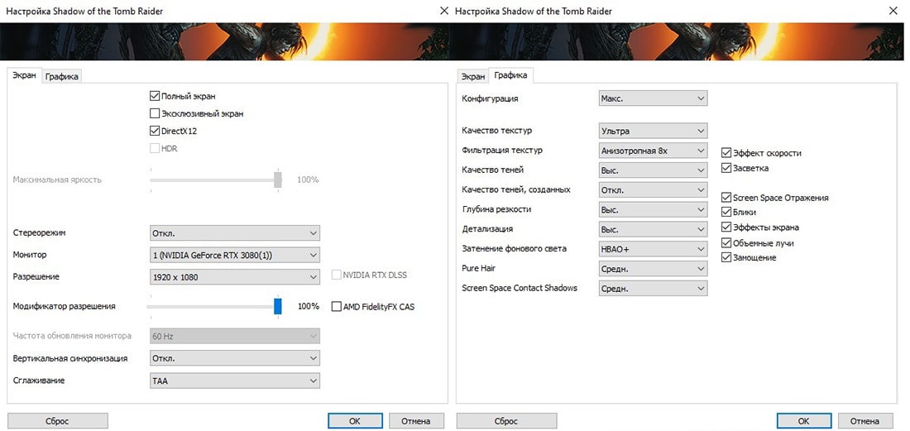Open the Сглаживание TAA dropdown

point(234,381)
